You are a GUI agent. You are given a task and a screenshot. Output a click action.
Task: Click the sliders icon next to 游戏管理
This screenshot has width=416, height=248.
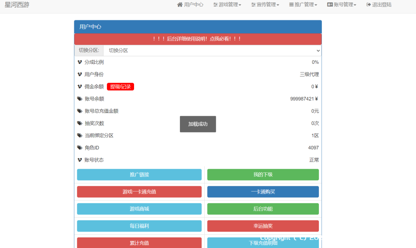click(216, 5)
